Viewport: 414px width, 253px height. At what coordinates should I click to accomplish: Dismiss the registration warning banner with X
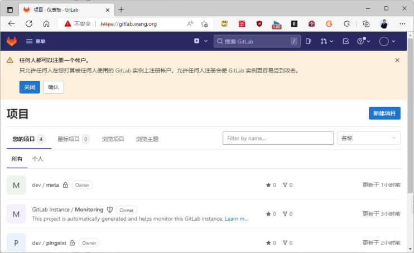tap(397, 60)
